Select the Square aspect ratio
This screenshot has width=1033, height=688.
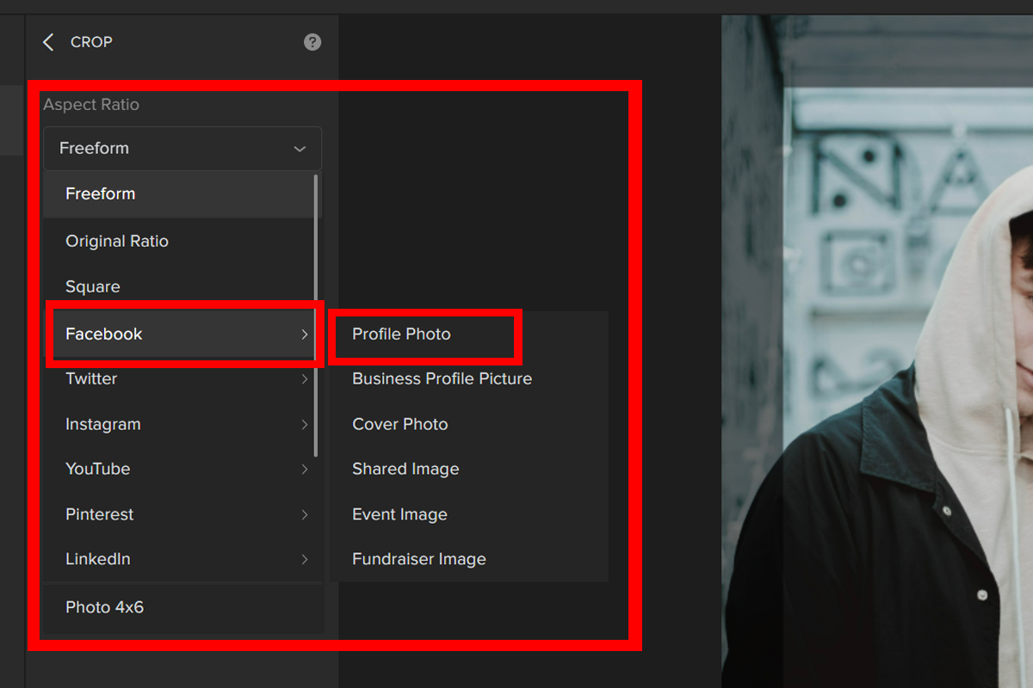[x=93, y=287]
